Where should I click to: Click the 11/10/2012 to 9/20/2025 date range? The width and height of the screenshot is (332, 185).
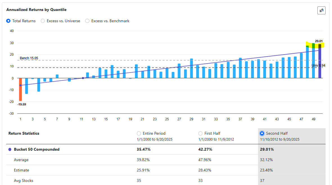[280, 139]
